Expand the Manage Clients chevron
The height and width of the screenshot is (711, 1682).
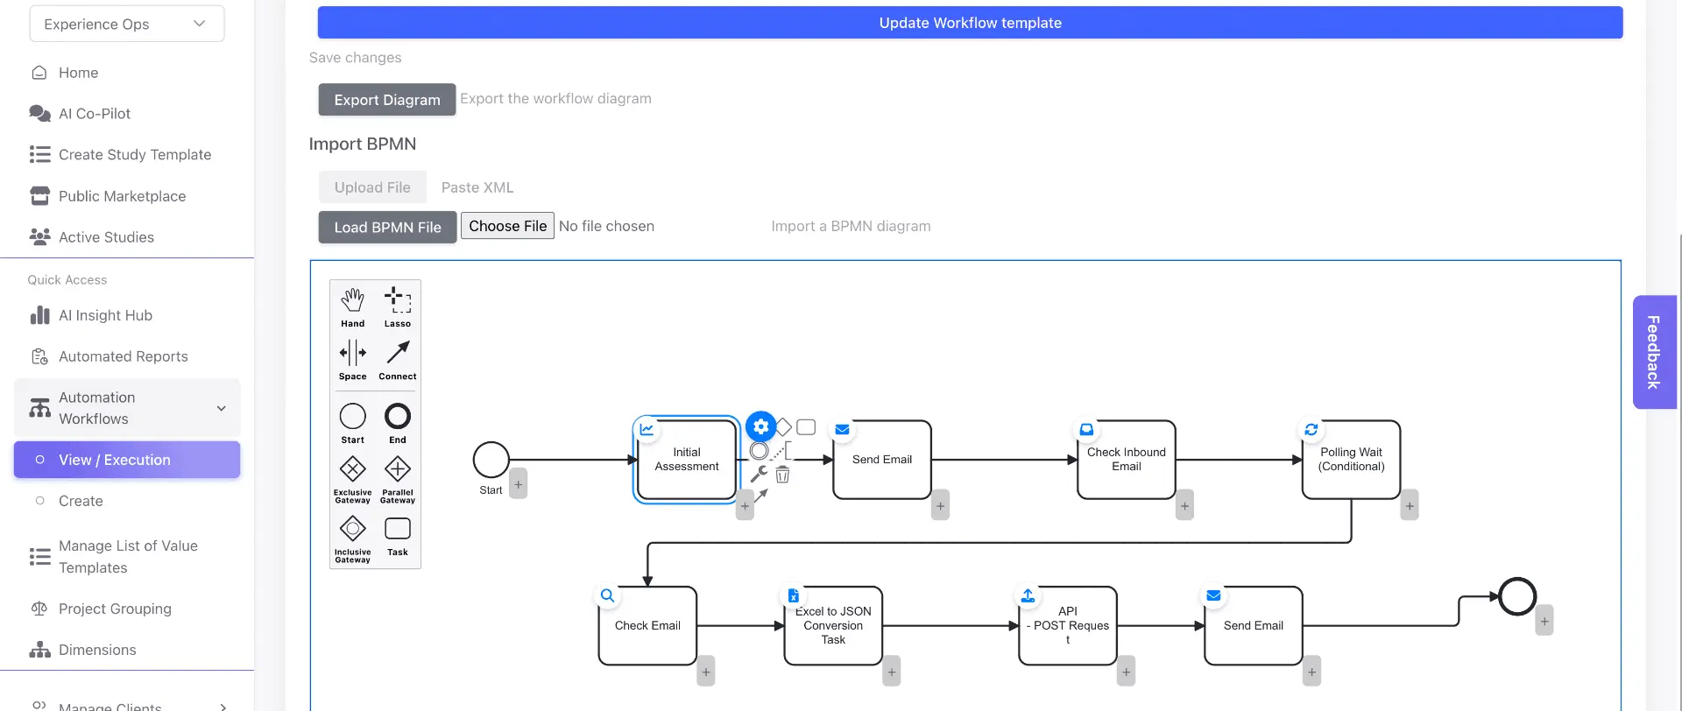pyautogui.click(x=223, y=707)
